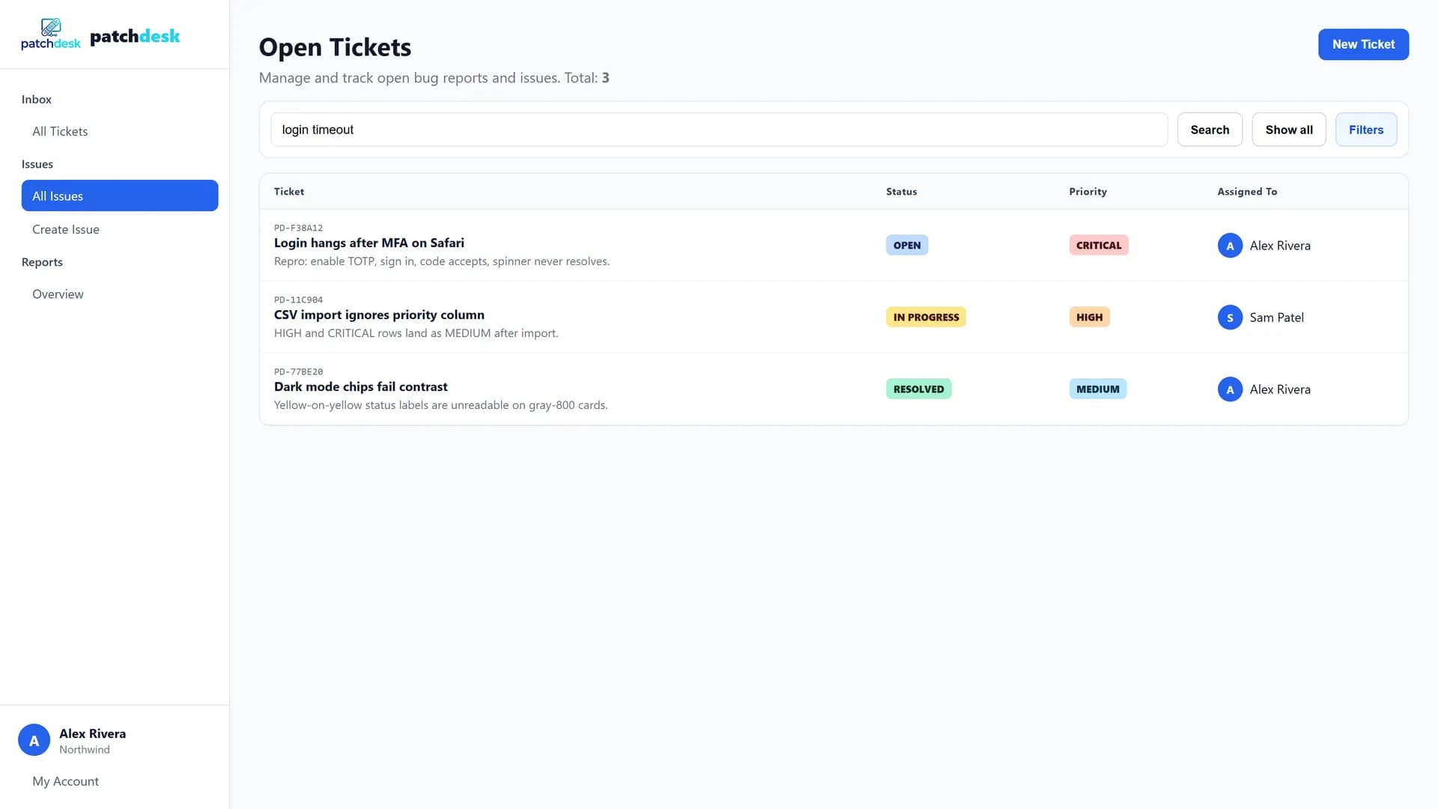Open ticket Dark mode chips fail contrast
The width and height of the screenshot is (1438, 809).
361,387
